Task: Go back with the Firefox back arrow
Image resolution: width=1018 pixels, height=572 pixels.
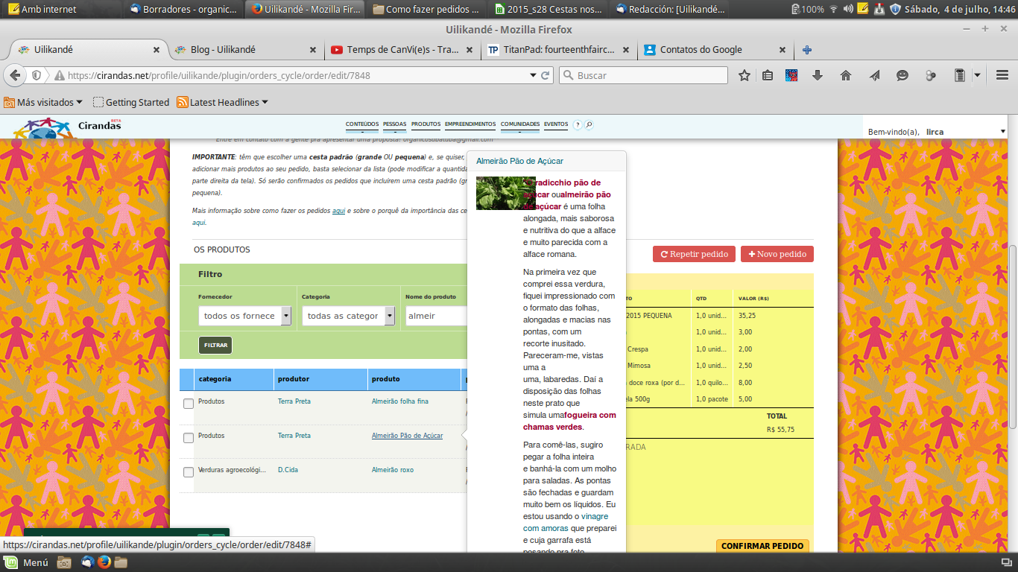Action: [16, 75]
